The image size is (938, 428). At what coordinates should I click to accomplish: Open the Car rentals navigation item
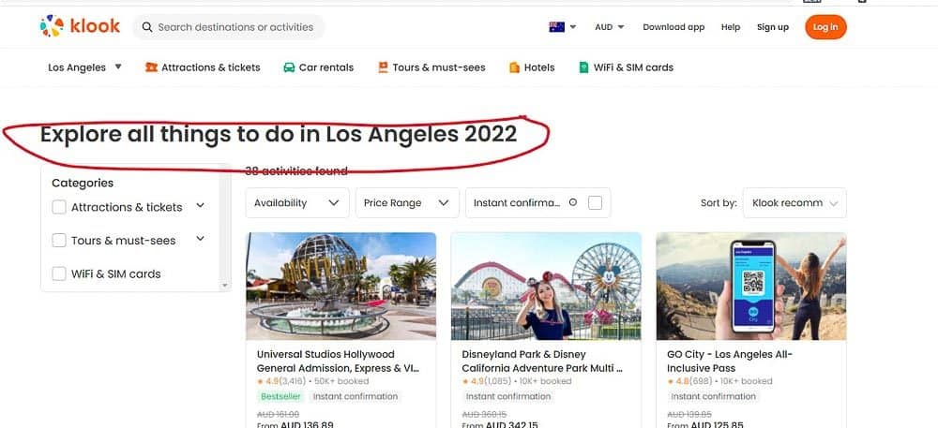coord(318,67)
